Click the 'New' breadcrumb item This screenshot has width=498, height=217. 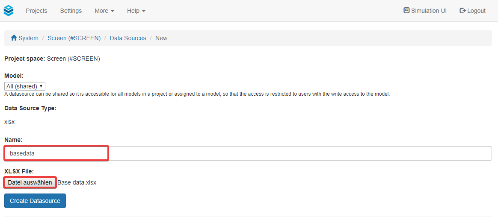(x=161, y=38)
